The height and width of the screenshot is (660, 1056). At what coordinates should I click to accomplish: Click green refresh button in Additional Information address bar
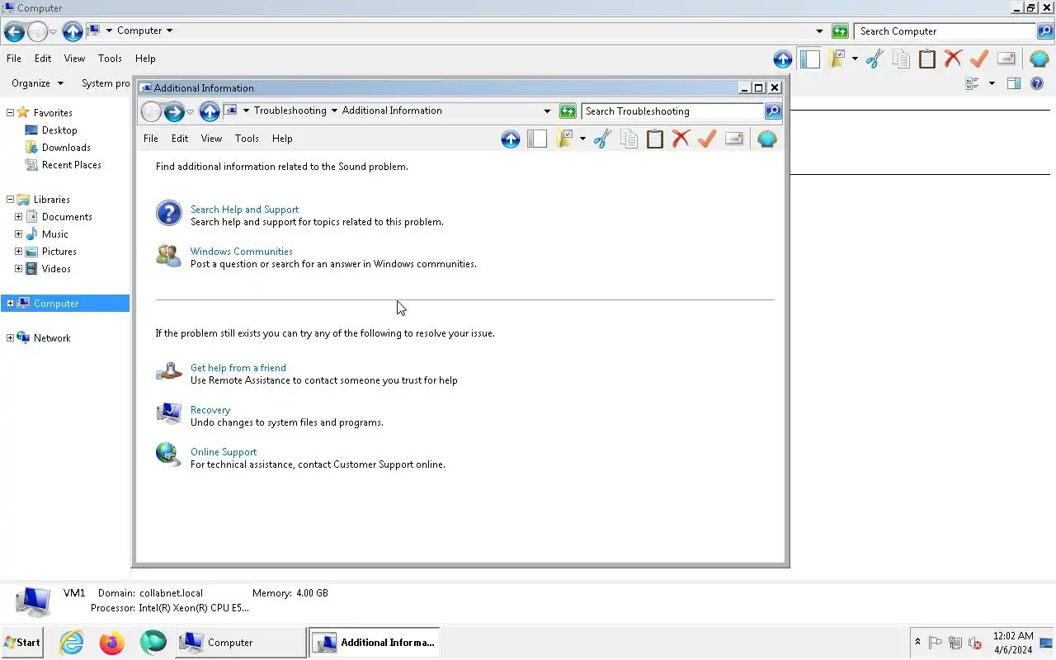click(568, 111)
